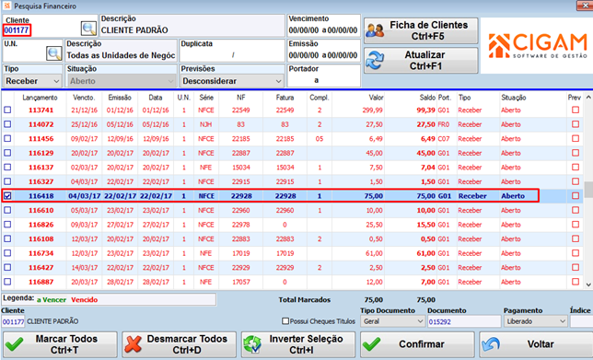Click the Documento field 015292
Screen dimensions: 593x360
(464, 321)
